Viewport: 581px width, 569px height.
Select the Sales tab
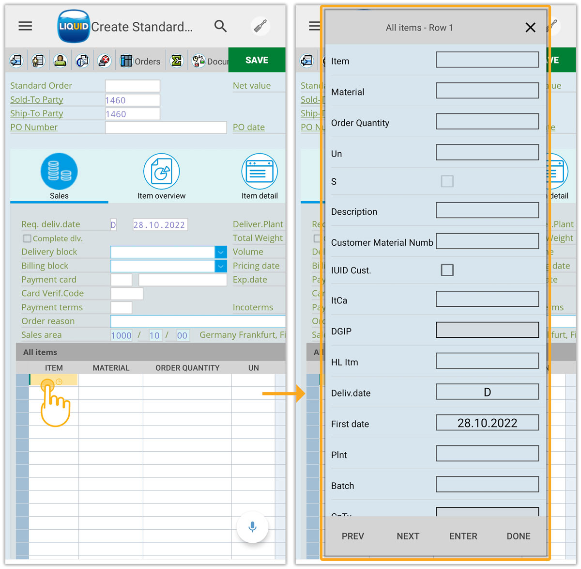pos(59,176)
